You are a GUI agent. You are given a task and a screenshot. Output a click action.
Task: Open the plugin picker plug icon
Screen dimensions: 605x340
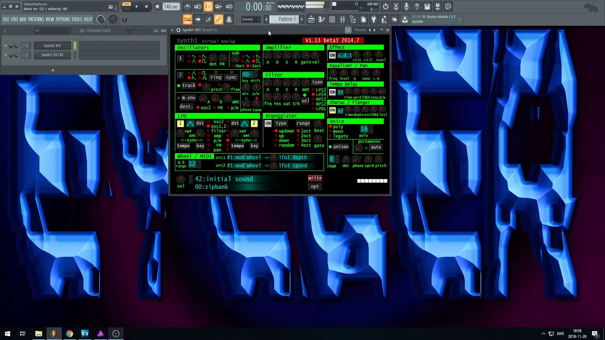click(x=374, y=19)
